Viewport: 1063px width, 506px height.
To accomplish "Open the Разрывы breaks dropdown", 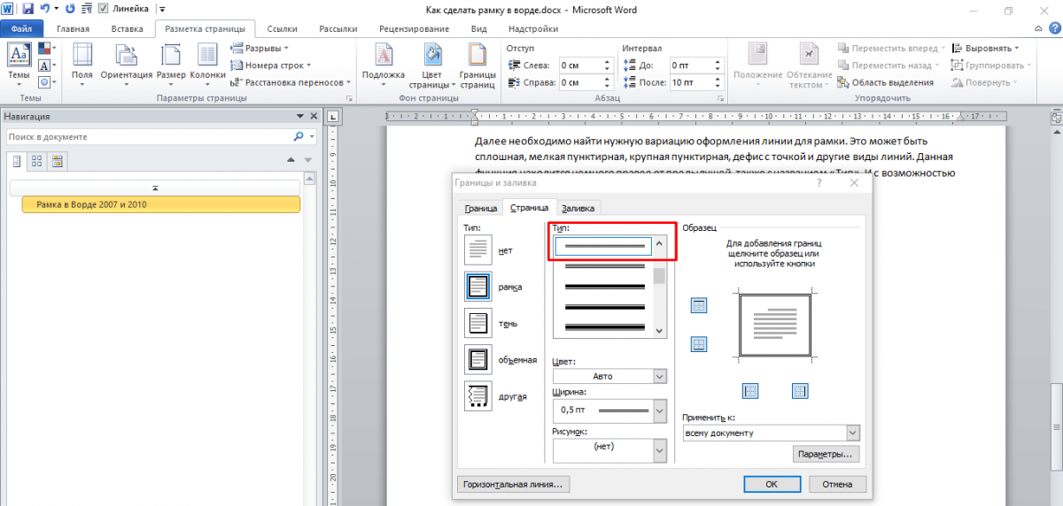I will [x=259, y=49].
